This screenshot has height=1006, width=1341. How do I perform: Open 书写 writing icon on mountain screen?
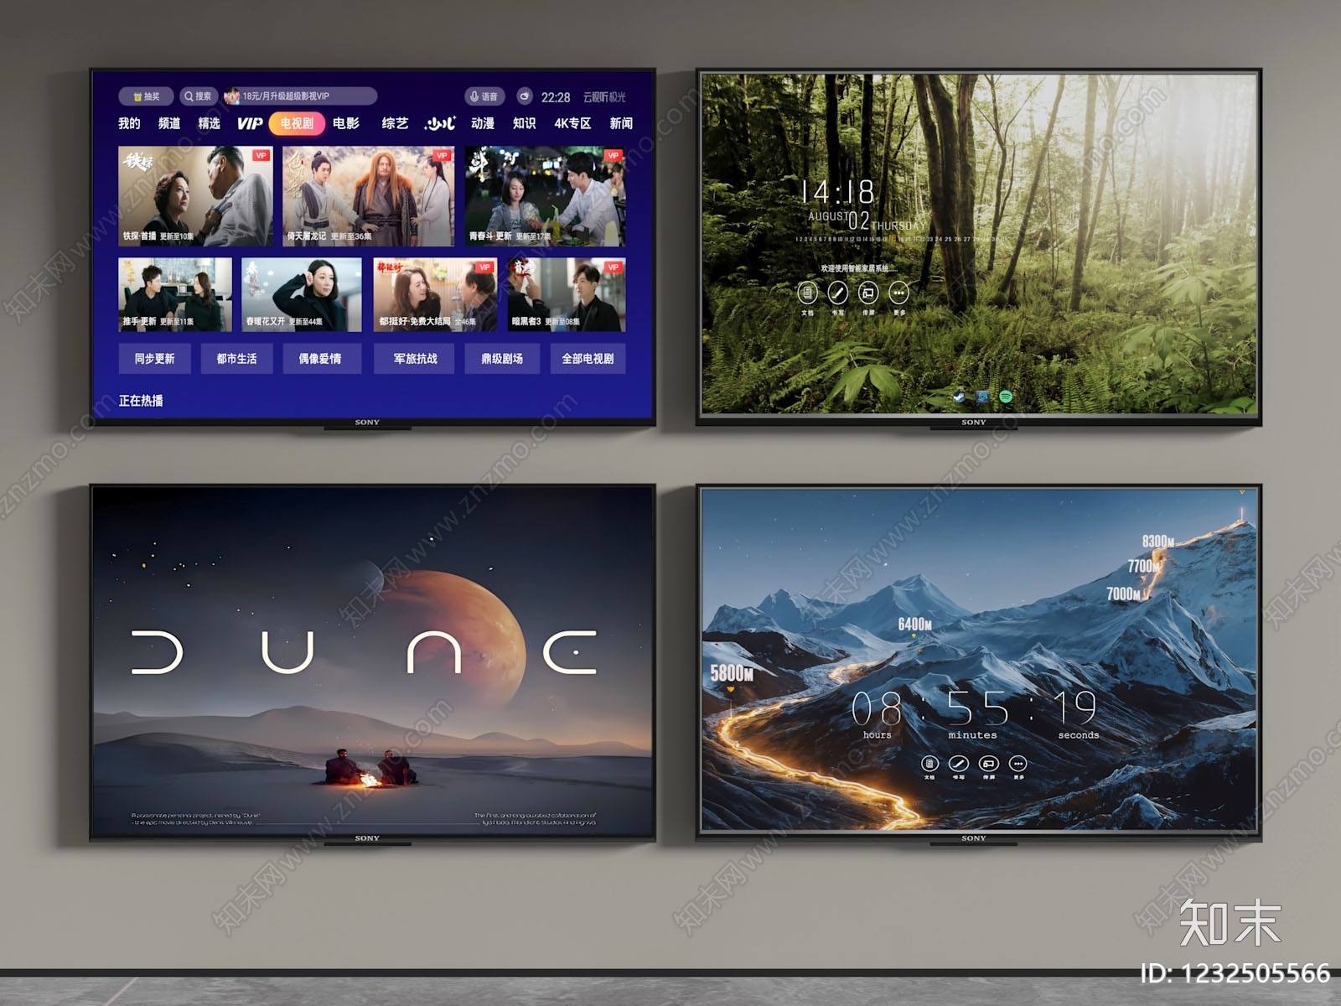click(x=958, y=764)
